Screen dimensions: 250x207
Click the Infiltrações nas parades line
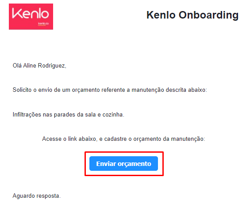(69, 114)
